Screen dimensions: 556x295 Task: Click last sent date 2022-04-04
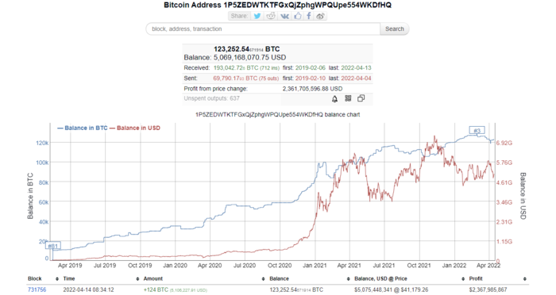pos(356,79)
